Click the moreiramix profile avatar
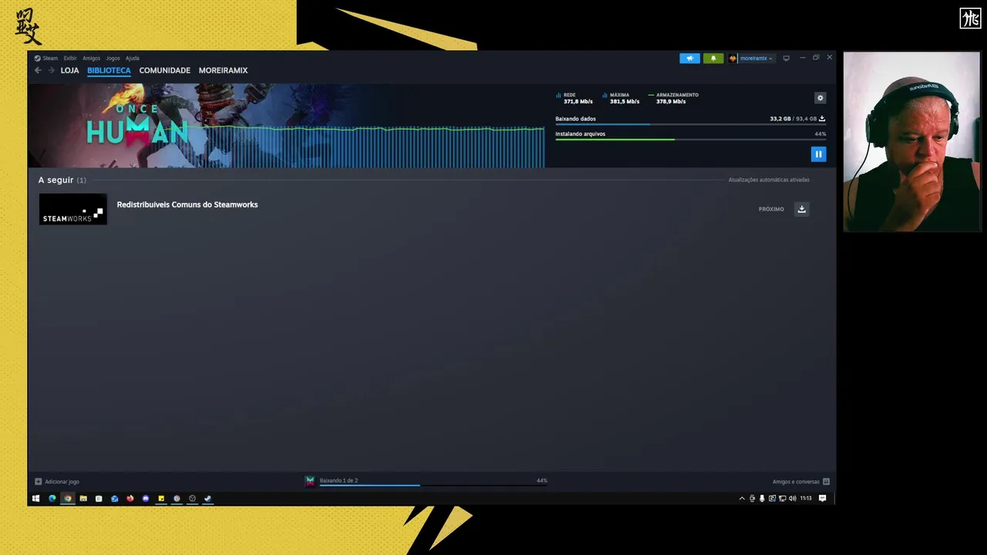This screenshot has height=555, width=987. click(733, 58)
